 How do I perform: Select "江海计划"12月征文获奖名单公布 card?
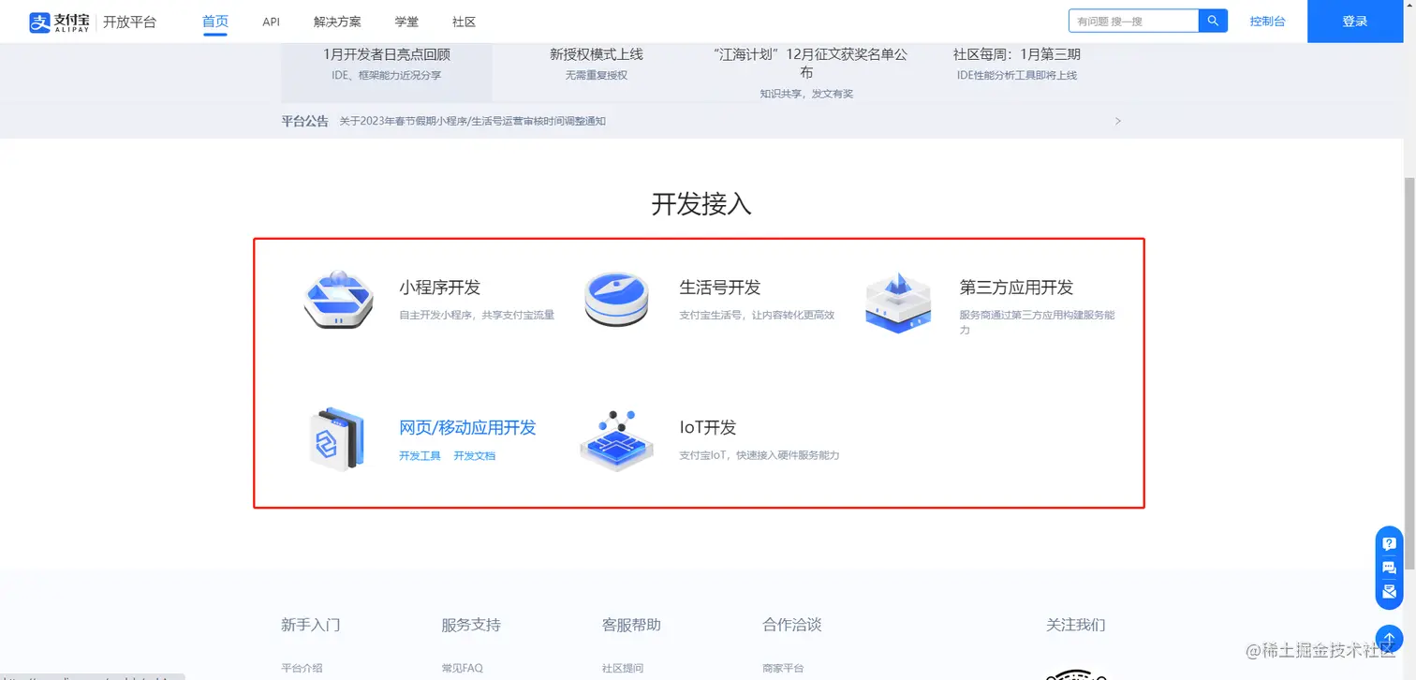click(x=806, y=72)
